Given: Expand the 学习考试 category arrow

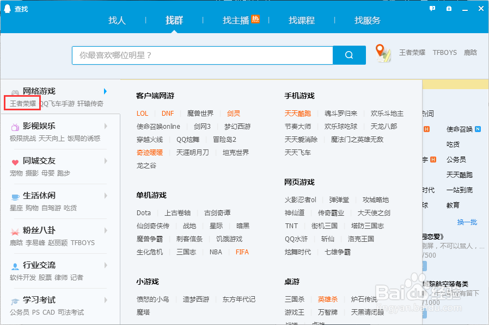Looking at the screenshot, I should point(106,300).
